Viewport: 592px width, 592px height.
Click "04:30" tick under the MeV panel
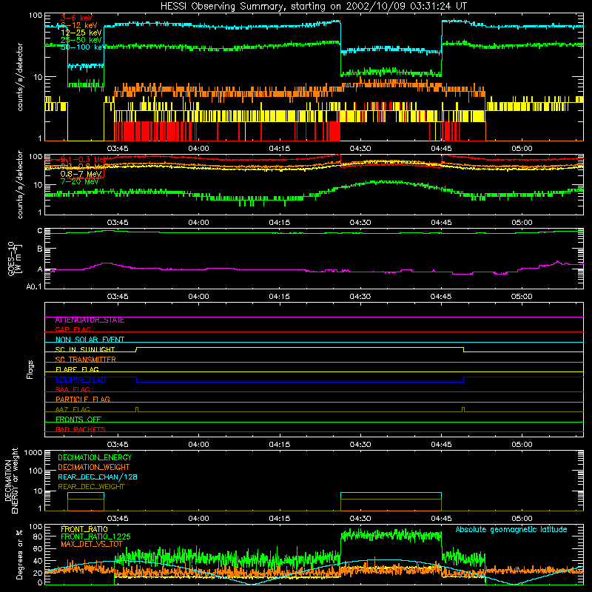click(x=360, y=223)
